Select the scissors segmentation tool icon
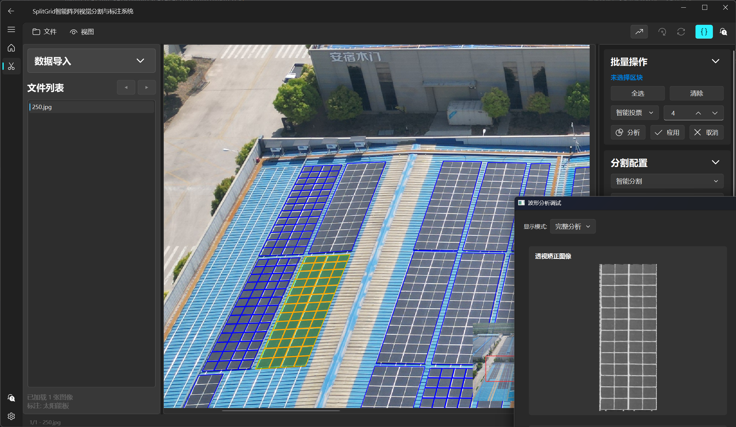 coord(11,66)
